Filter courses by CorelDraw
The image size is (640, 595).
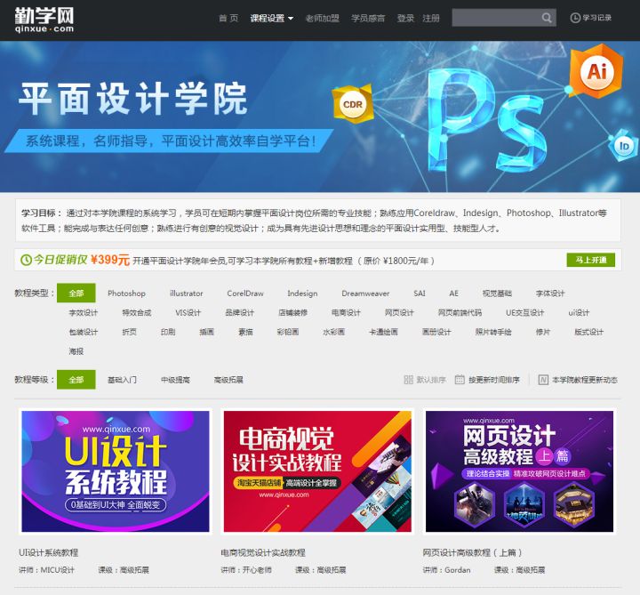pyautogui.click(x=245, y=293)
